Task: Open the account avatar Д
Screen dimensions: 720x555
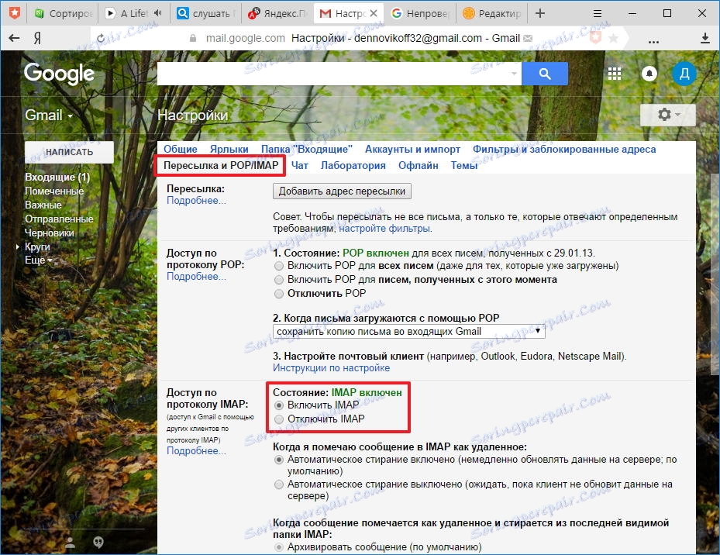Action: click(x=684, y=74)
